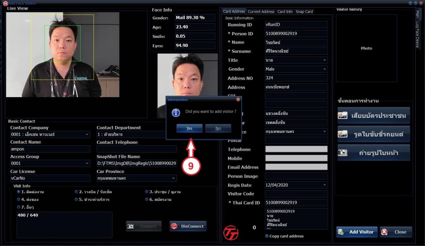Viewport: 425px width, 246px height.
Task: Click the SnapShot File Name input field
Action: coord(136,163)
